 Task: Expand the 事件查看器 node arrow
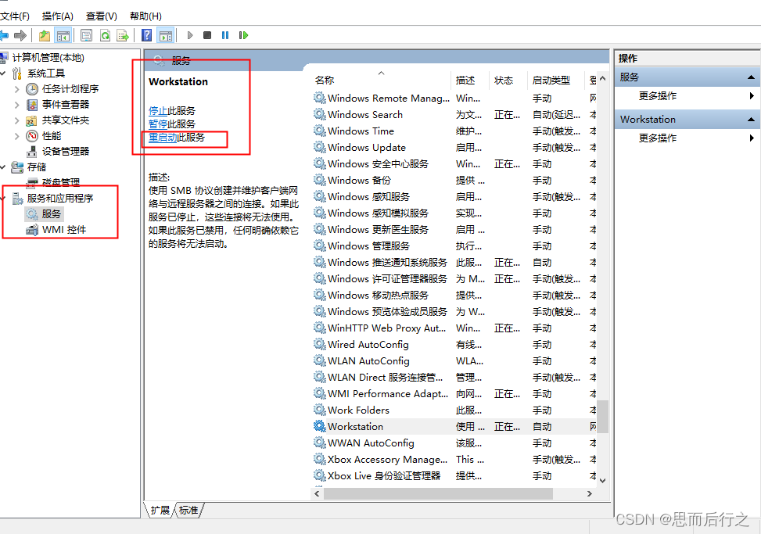[17, 105]
